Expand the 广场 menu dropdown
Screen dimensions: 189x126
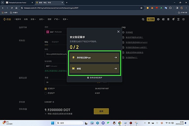coord(57,19)
